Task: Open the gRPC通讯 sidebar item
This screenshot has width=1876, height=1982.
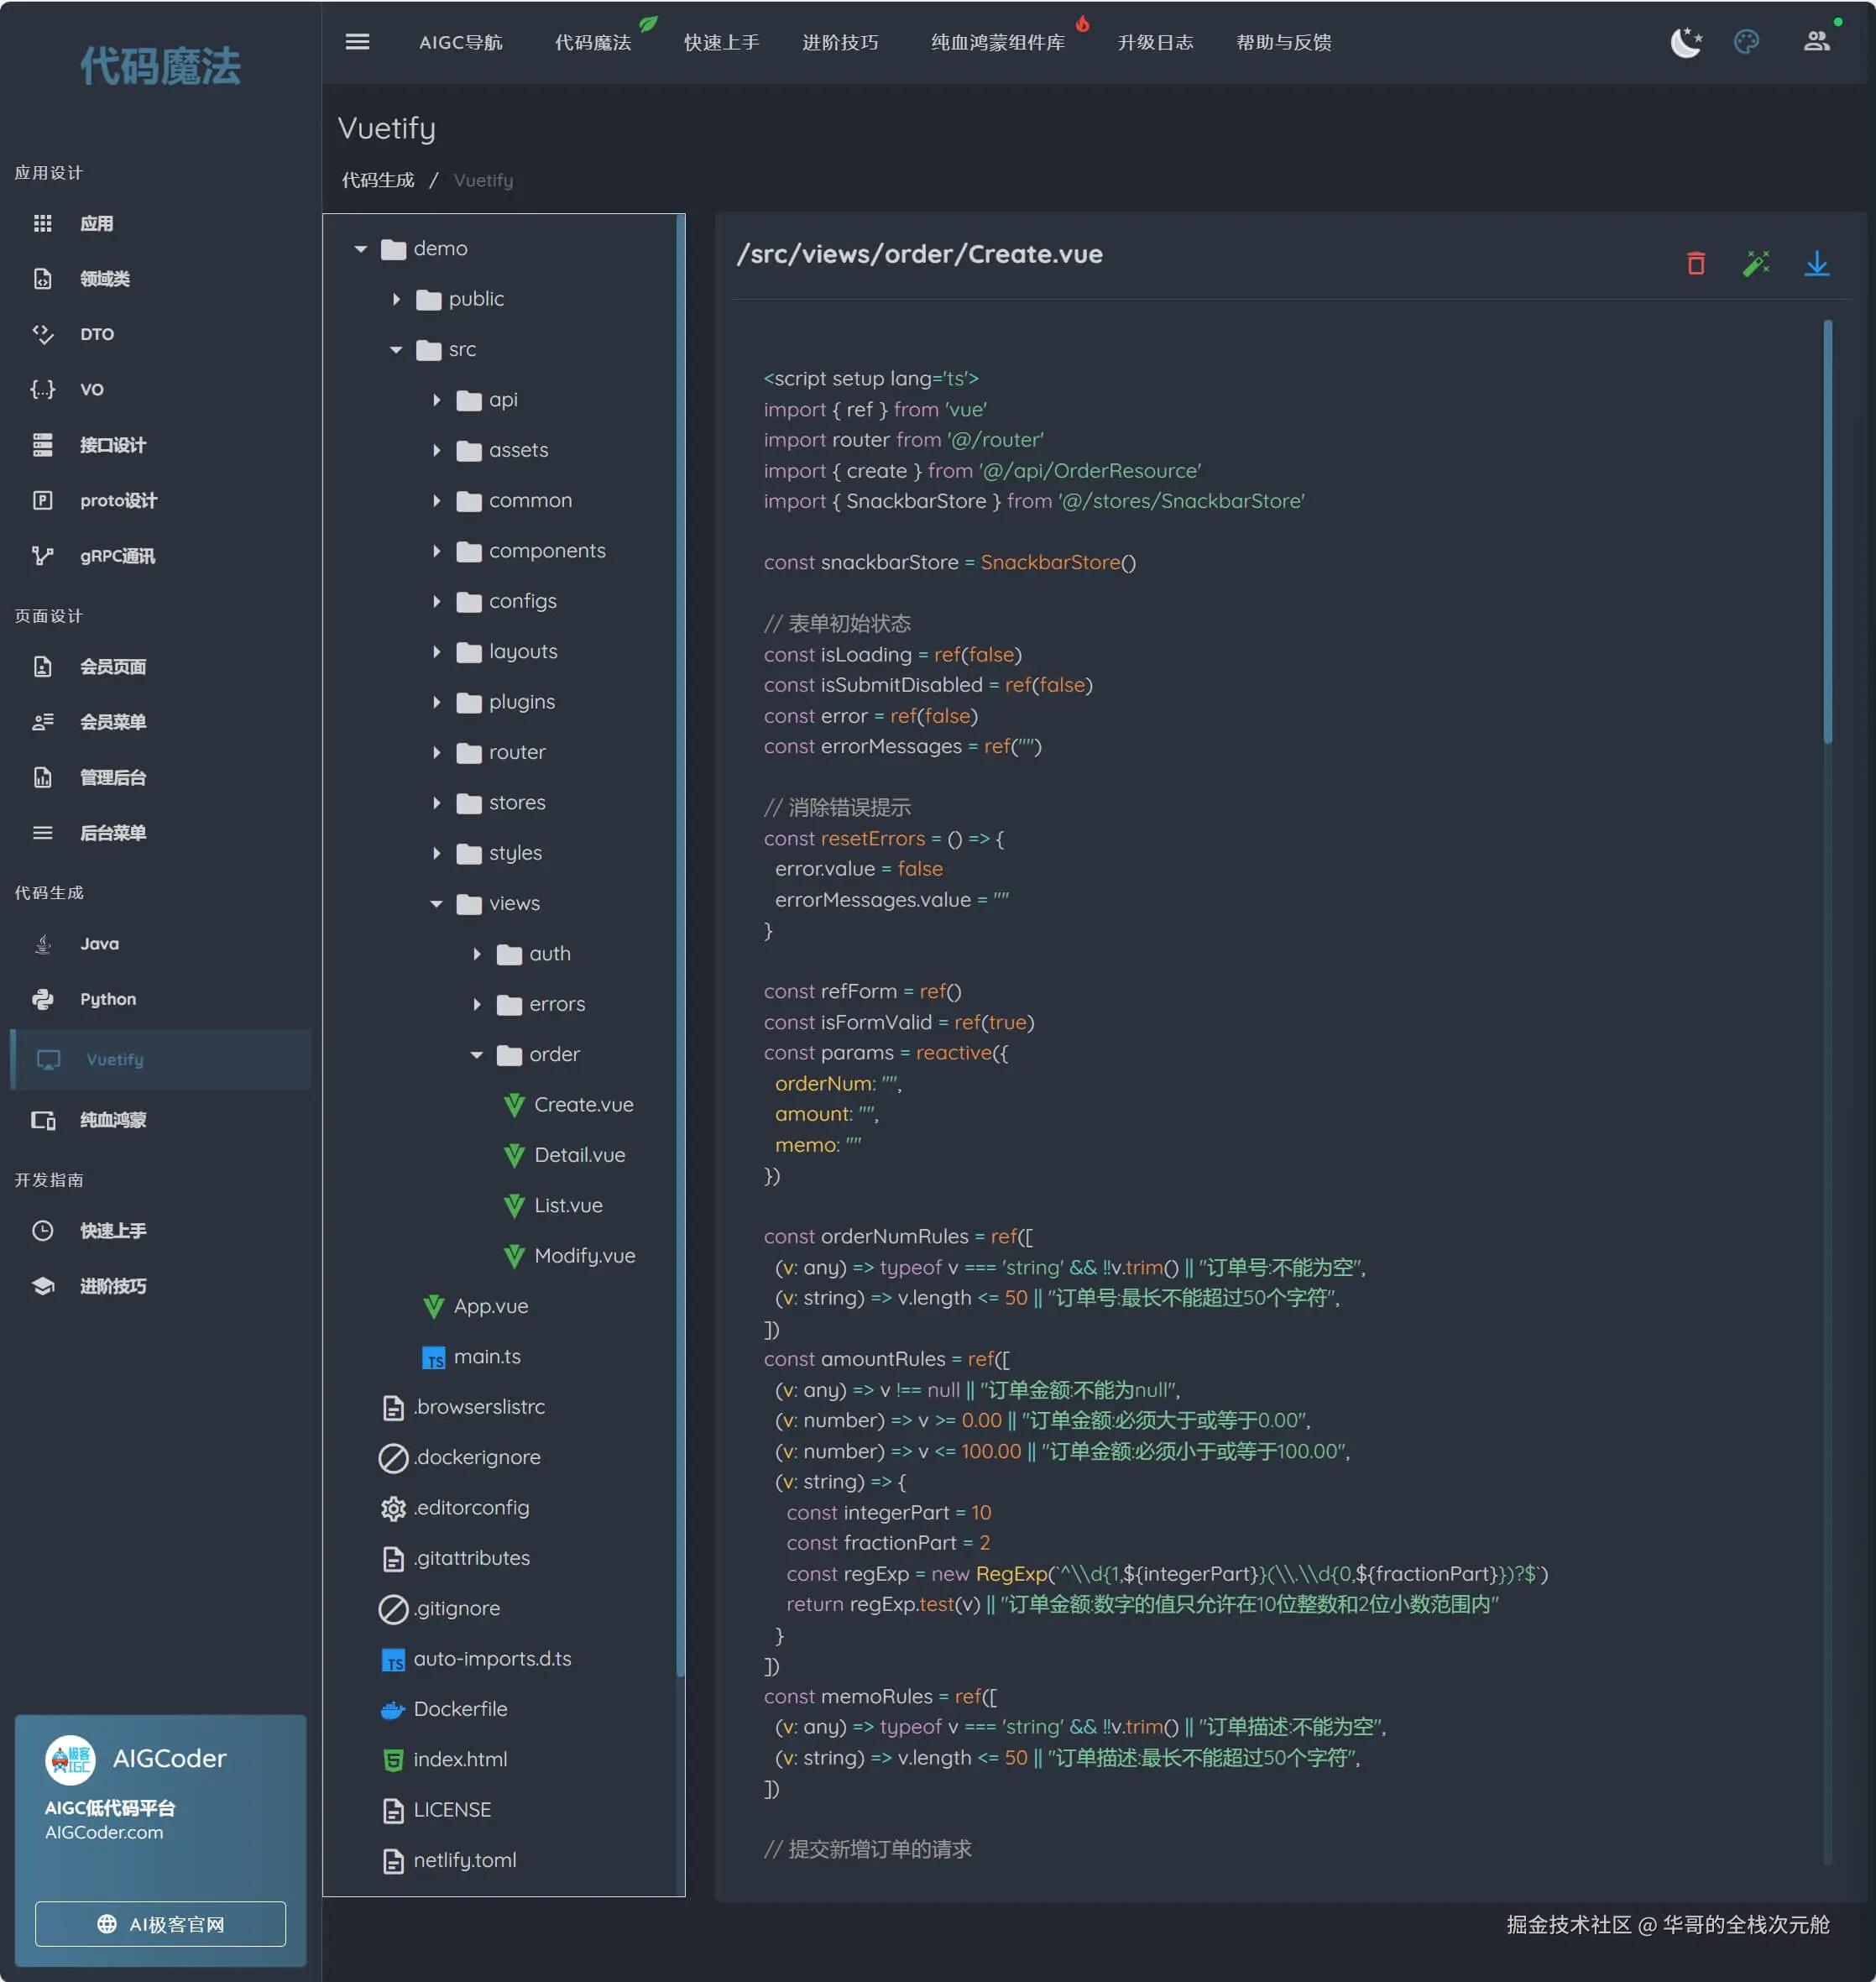Action: click(117, 556)
